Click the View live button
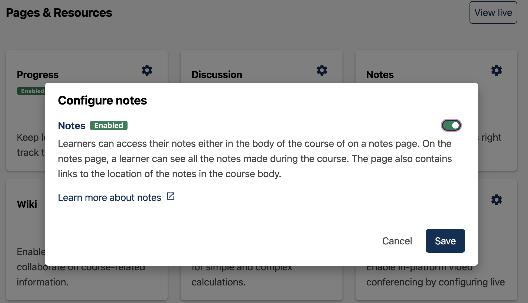 click(x=493, y=12)
